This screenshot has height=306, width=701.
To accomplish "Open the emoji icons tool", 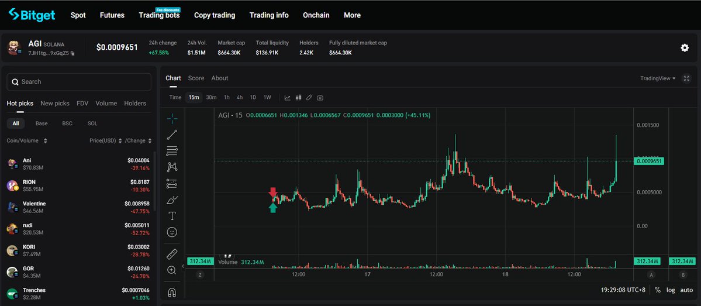I will pos(172,232).
